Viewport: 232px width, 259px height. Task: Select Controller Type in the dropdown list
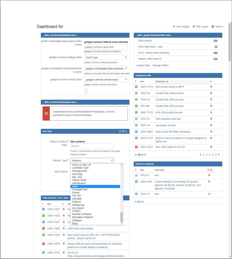click(x=95, y=168)
